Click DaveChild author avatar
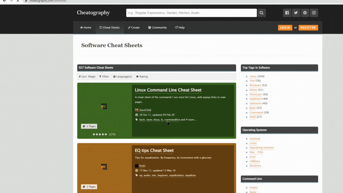This screenshot has width=343, height=193. click(137, 110)
